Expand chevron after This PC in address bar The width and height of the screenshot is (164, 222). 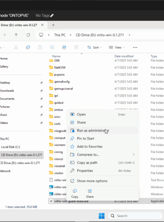[x=70, y=35]
